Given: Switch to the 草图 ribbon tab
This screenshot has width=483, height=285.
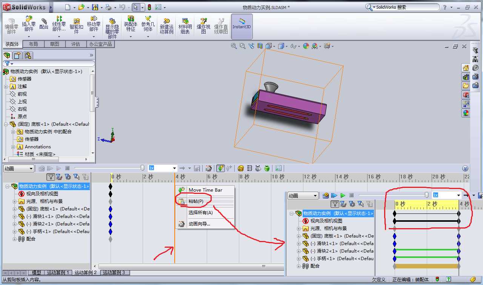Looking at the screenshot, I should tap(54, 44).
